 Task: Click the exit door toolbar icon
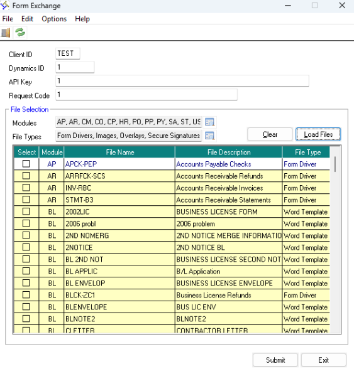pos(6,33)
